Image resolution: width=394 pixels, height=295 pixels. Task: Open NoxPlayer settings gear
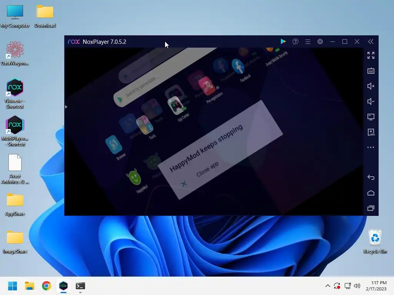(x=320, y=41)
